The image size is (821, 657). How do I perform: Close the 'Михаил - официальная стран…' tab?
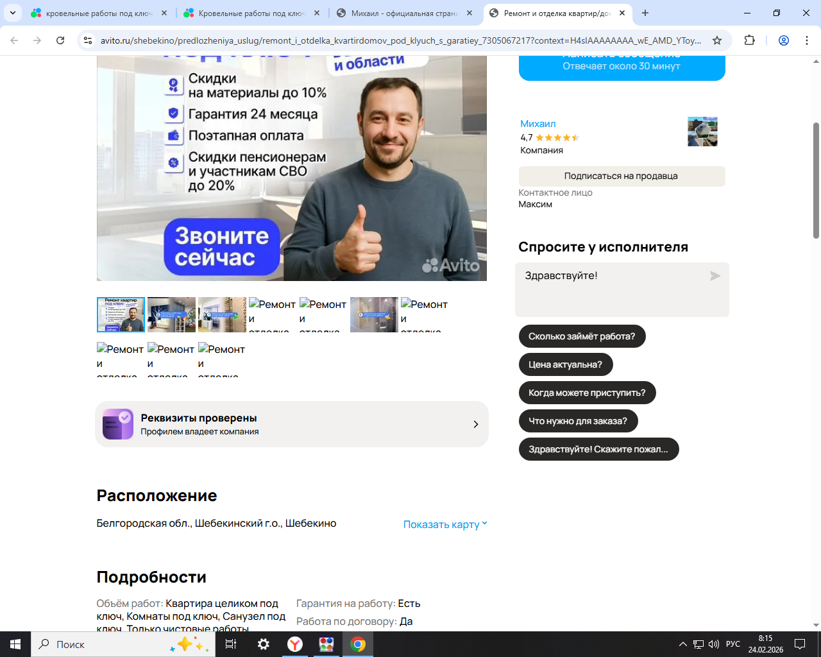470,13
